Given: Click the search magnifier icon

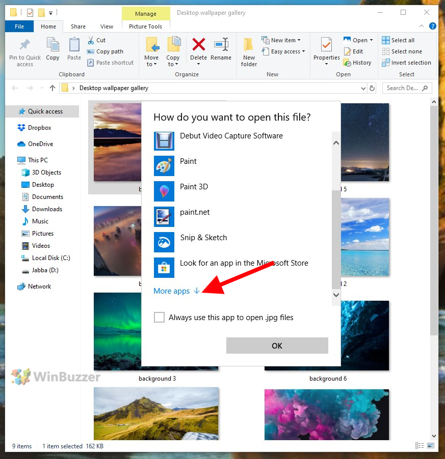Looking at the screenshot, I should (x=425, y=88).
